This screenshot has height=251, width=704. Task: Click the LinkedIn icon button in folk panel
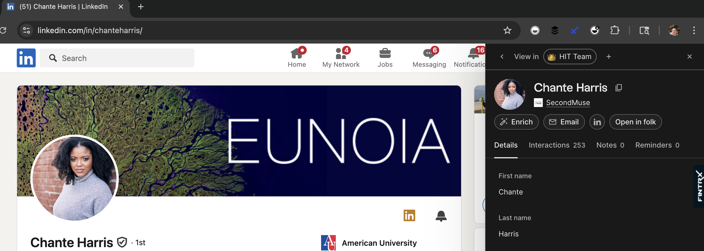(597, 122)
